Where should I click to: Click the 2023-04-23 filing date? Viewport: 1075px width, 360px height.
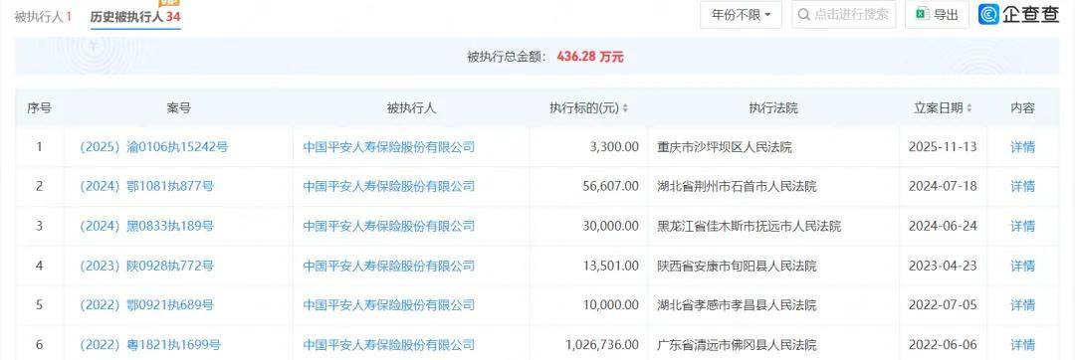(x=943, y=266)
